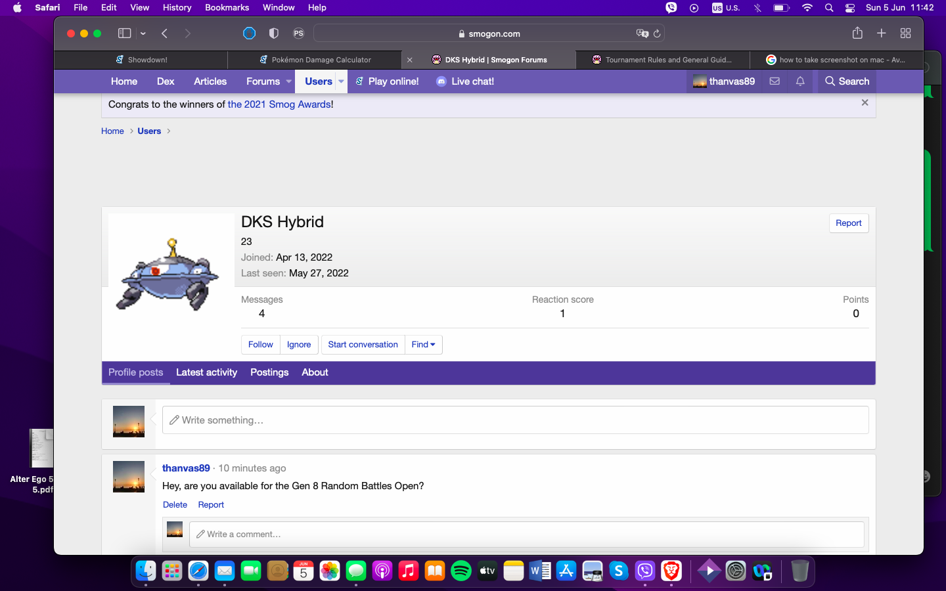Close the DKS Hybrid tab
Screen dimensions: 946x591
tap(410, 60)
